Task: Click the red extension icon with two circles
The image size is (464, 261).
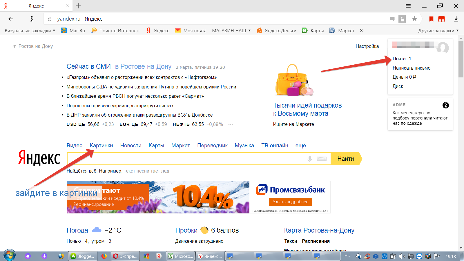Action: (x=441, y=19)
